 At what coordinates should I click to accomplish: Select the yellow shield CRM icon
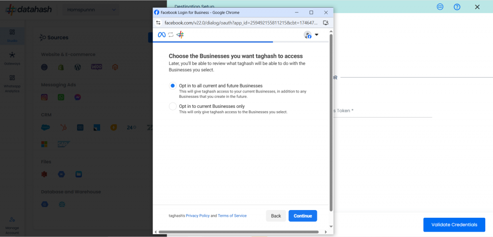click(x=114, y=128)
